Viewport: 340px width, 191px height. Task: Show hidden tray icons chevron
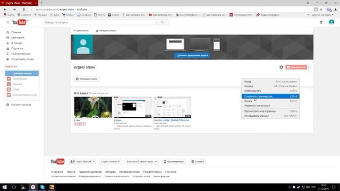(289, 187)
